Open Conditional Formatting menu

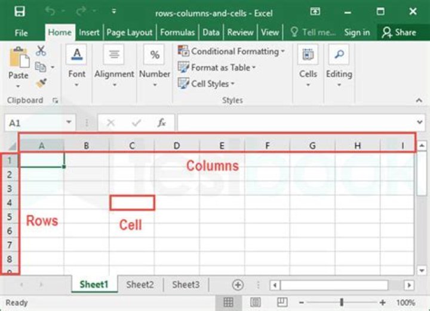point(232,51)
